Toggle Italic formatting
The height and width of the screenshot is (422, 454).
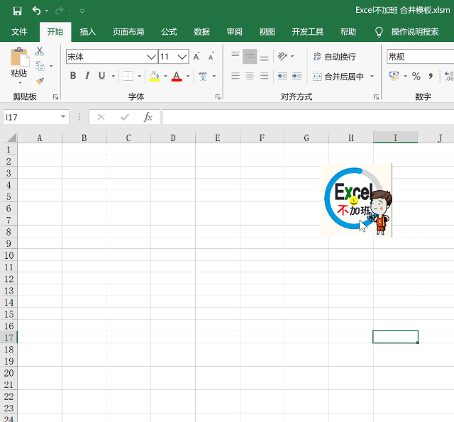(x=87, y=76)
